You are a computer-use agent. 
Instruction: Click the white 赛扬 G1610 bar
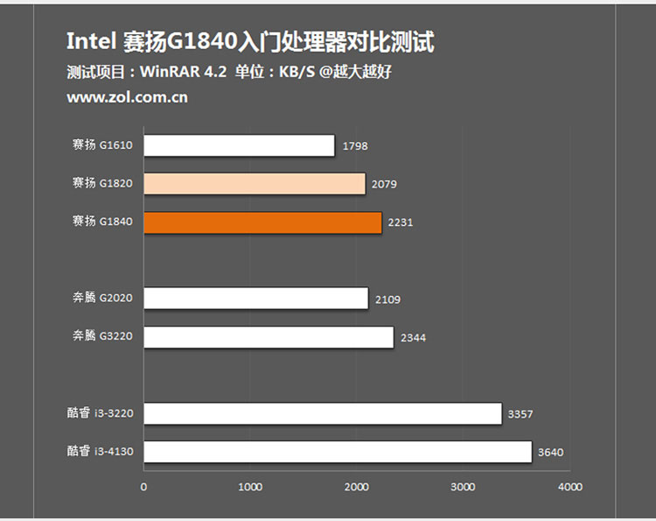coord(239,145)
